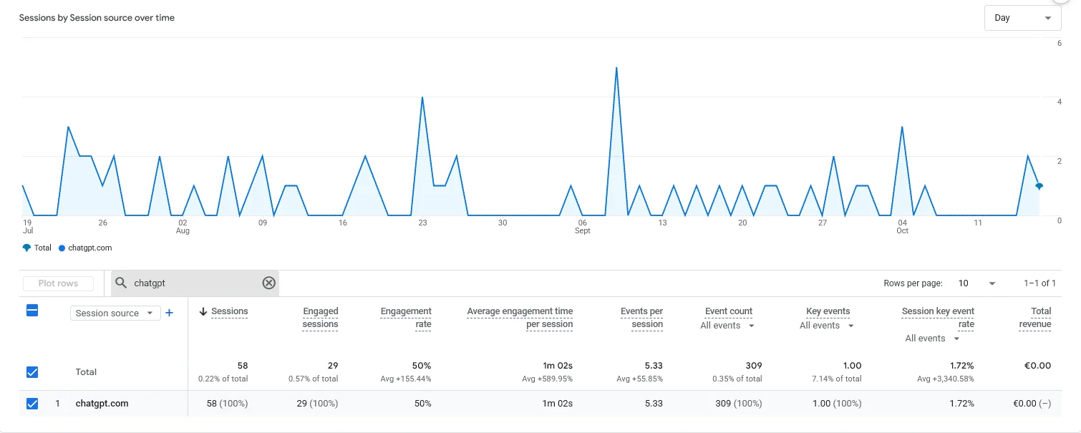Image resolution: width=1081 pixels, height=433 pixels.
Task: Click the 58 (100%) sessions cell
Action: coord(227,404)
